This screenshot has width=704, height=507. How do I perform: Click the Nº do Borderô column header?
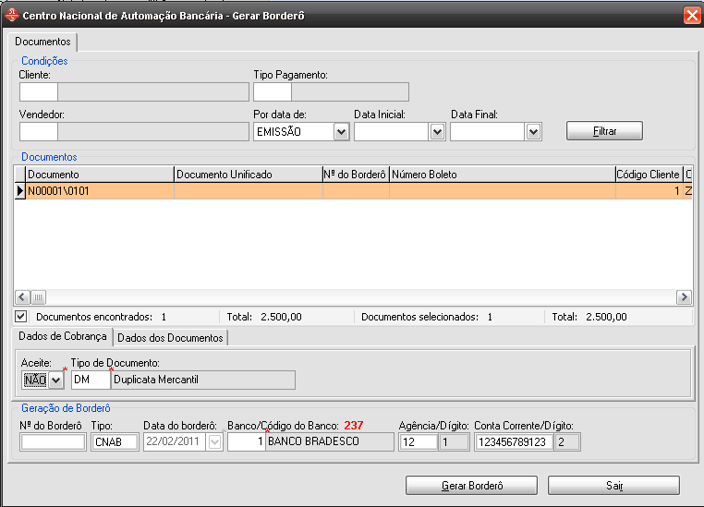356,175
